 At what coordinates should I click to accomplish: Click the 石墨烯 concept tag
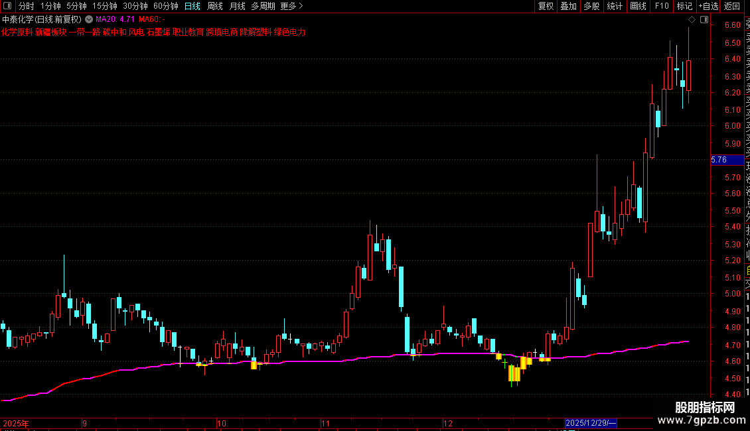[159, 32]
